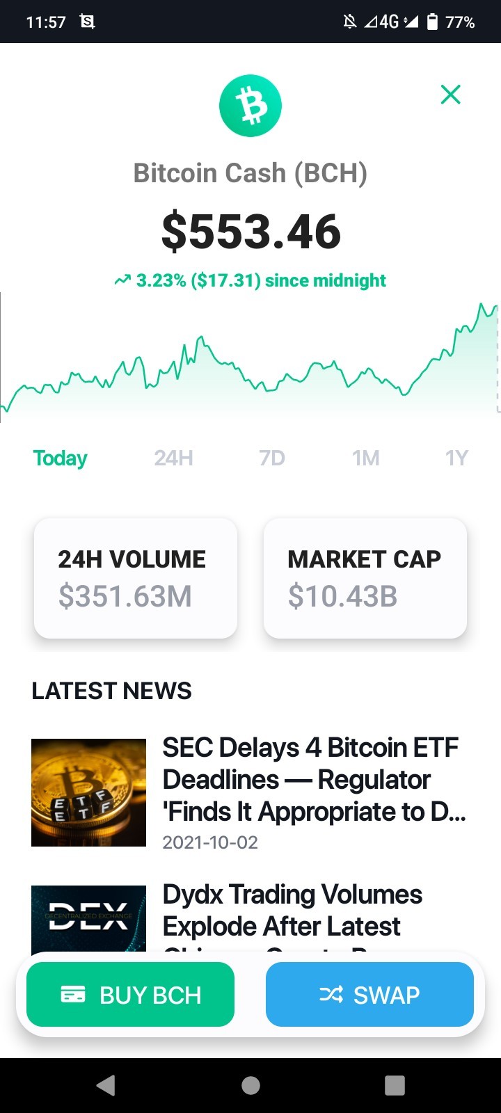Tap the BUY BCH button
This screenshot has height=1113, width=501.
(x=130, y=994)
